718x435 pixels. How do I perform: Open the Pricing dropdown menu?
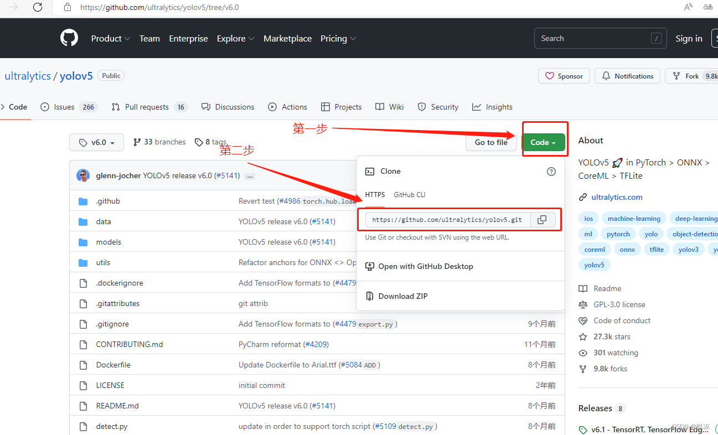(x=338, y=38)
